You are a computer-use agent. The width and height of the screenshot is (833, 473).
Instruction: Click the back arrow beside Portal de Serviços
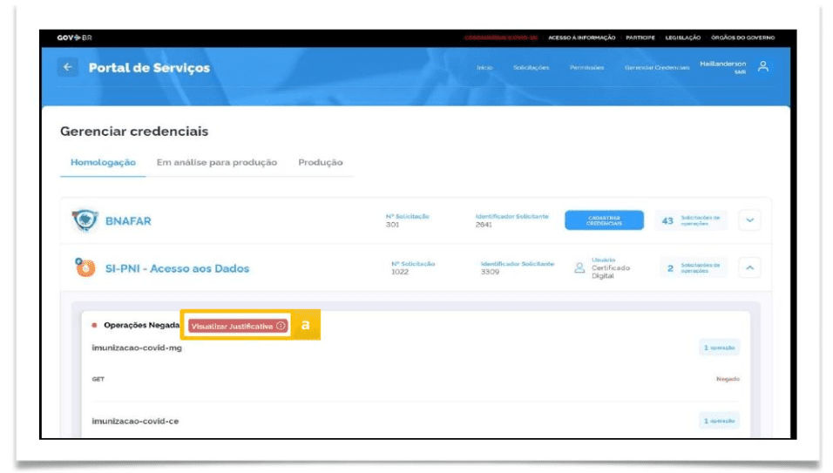[x=67, y=67]
